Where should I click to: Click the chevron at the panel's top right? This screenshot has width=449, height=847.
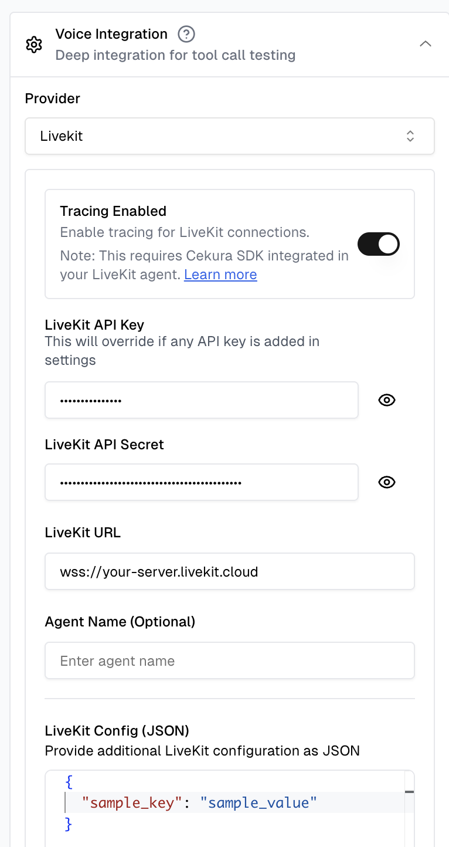click(x=426, y=43)
